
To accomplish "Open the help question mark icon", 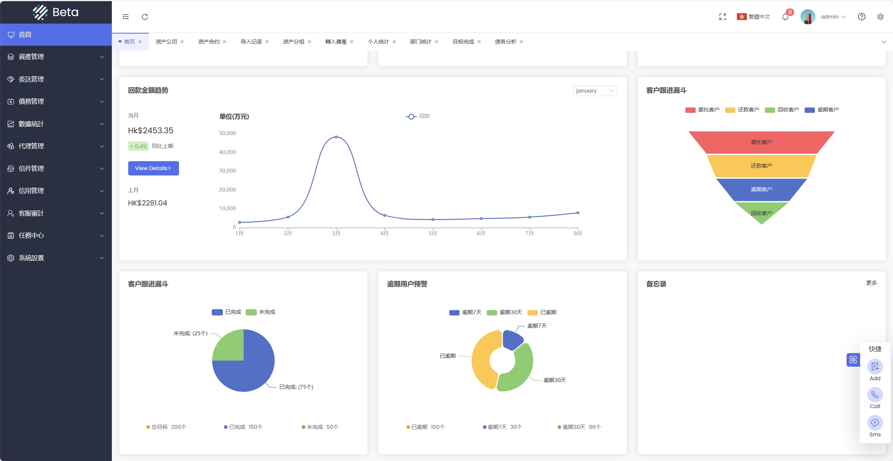I will 862,17.
